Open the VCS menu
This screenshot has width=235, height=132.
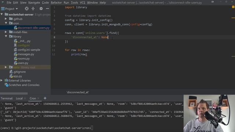point(82,3)
